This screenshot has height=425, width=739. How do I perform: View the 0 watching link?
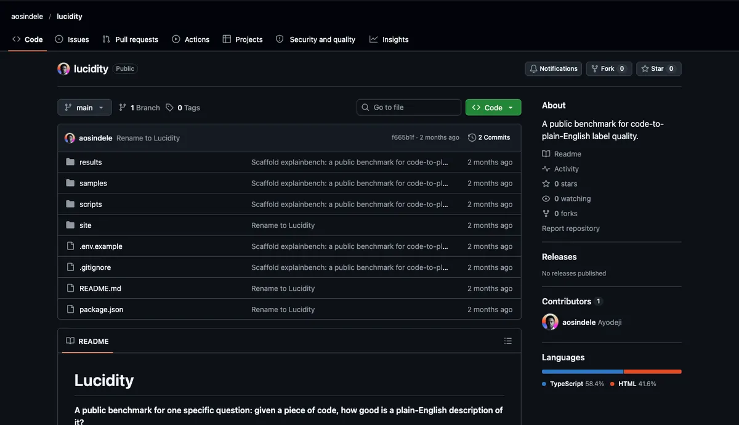[x=567, y=198]
